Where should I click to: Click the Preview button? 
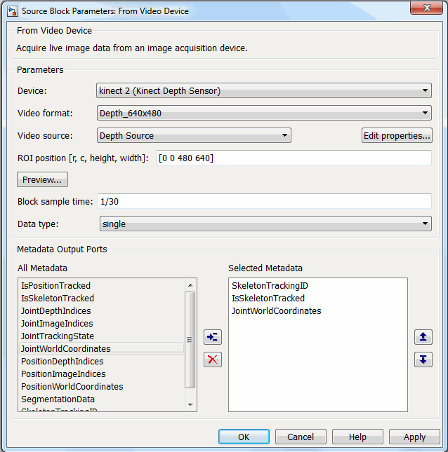pyautogui.click(x=42, y=179)
